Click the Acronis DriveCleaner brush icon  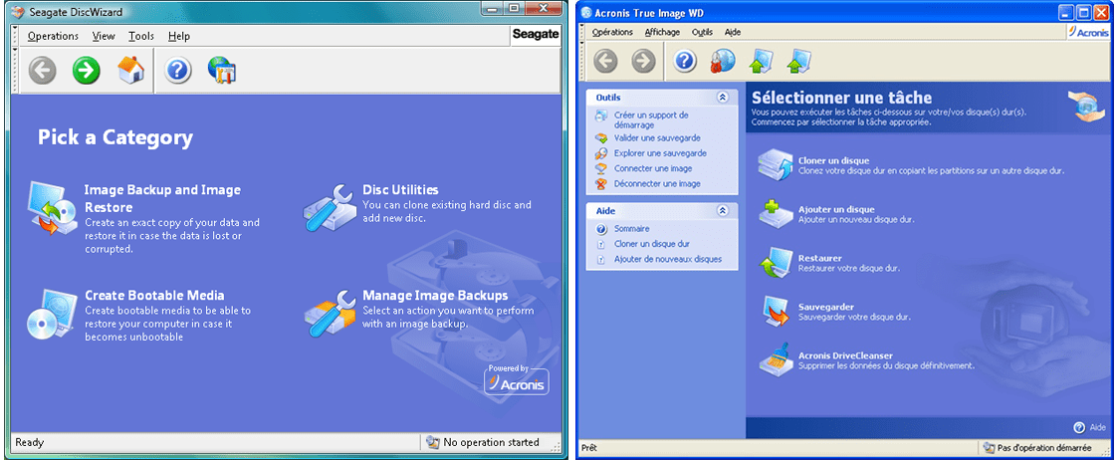776,359
